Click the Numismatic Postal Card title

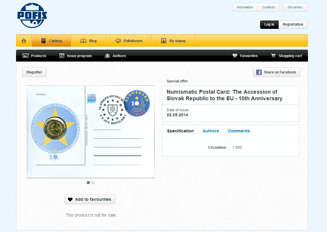(x=224, y=95)
